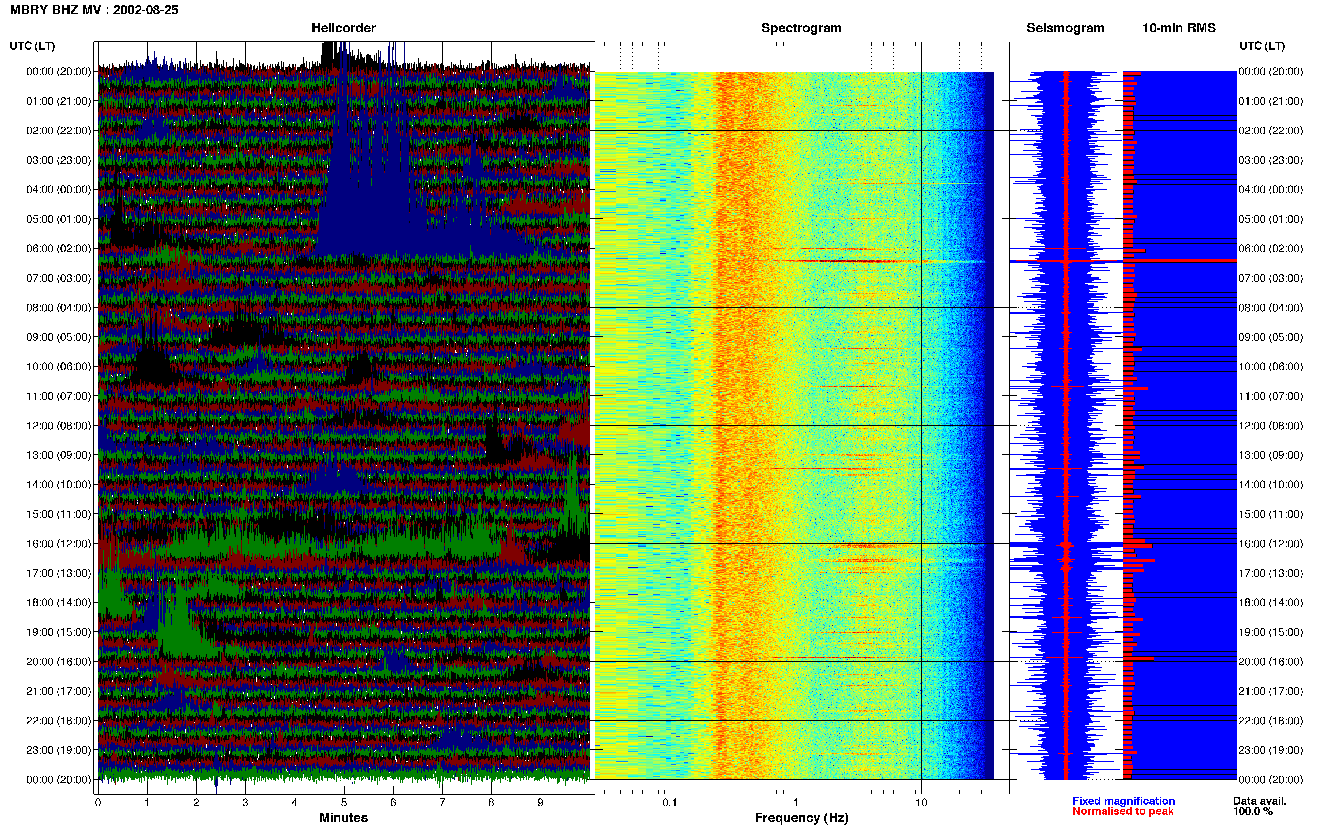Click the '0.1' tick on the frequency axis
The image size is (1337, 836).
670,803
